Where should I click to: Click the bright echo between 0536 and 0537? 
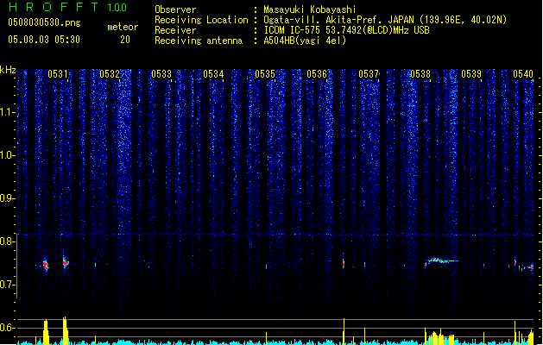[x=344, y=262]
